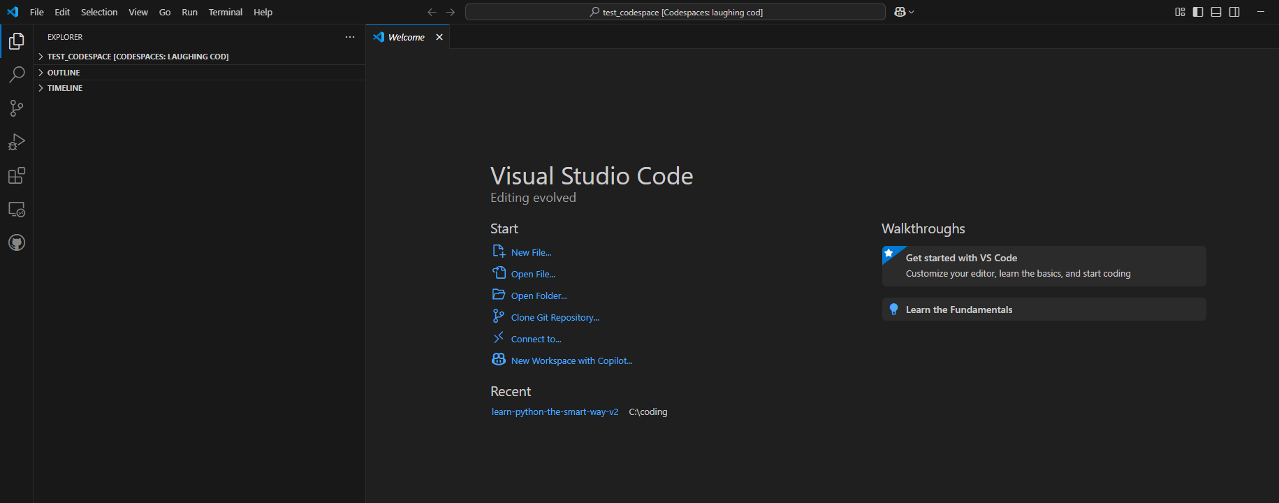Open the Go menu
Viewport: 1279px width, 503px height.
(165, 12)
